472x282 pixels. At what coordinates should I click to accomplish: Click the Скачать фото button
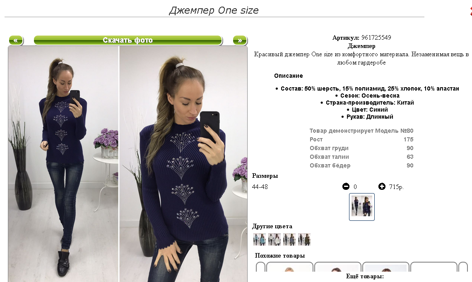[128, 40]
